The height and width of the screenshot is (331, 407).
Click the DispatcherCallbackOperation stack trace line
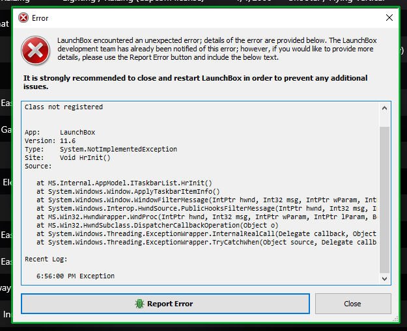pyautogui.click(x=158, y=225)
